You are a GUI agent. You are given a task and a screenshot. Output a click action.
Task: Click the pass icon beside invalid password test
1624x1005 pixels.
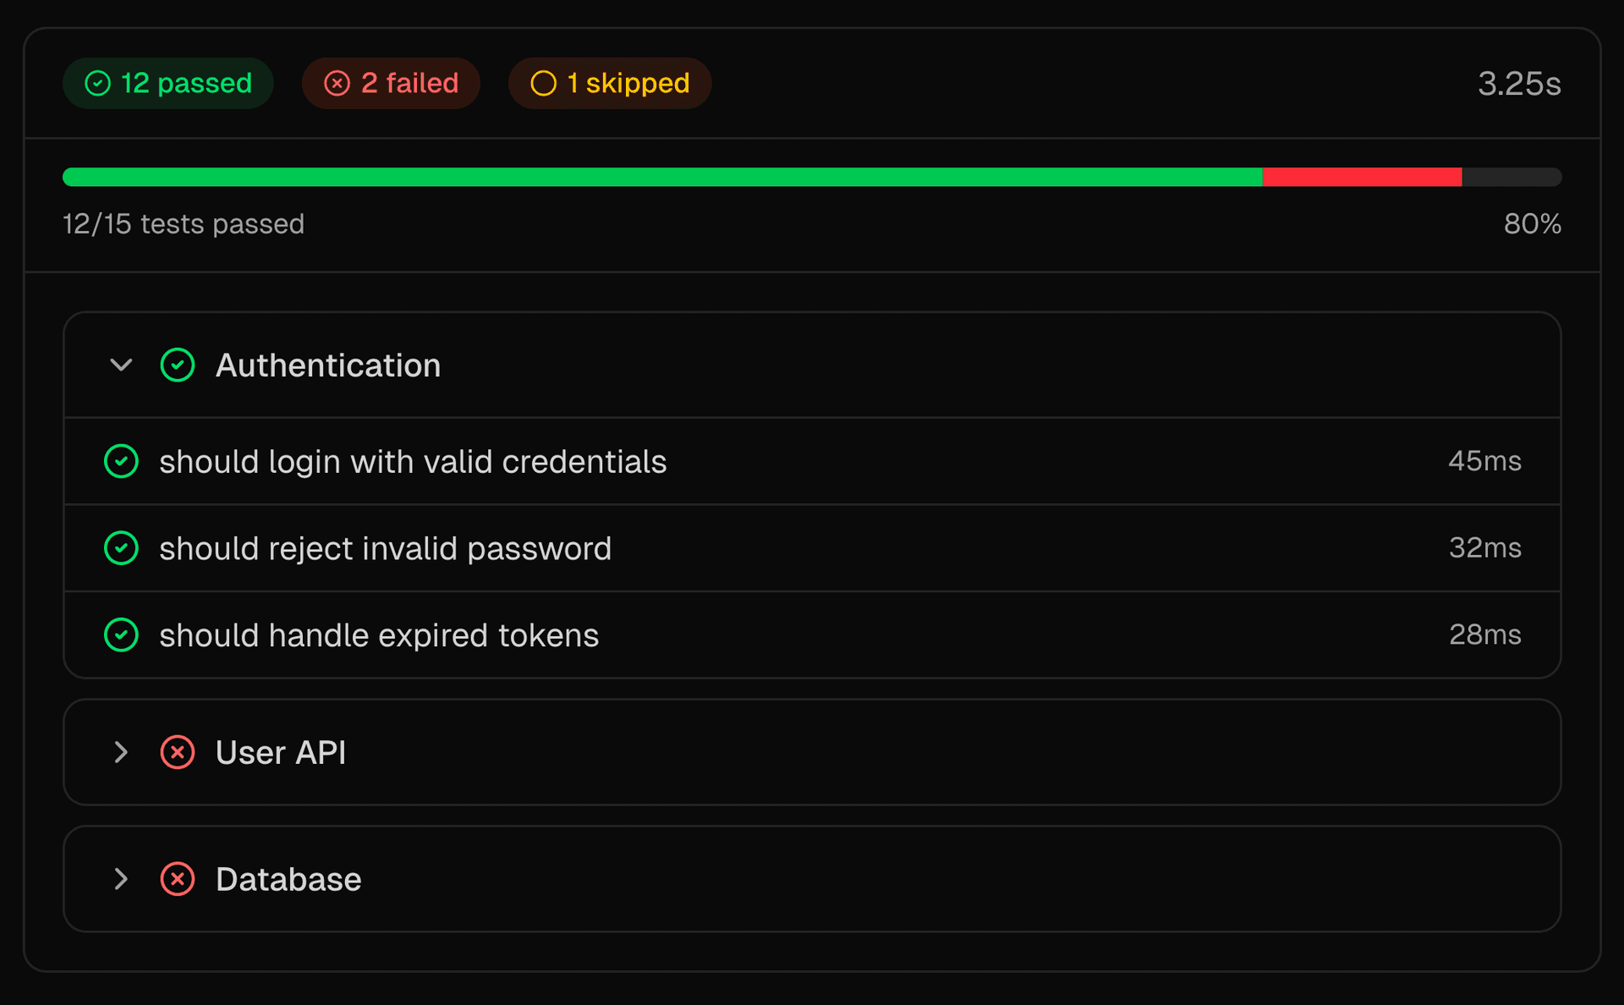(x=121, y=548)
